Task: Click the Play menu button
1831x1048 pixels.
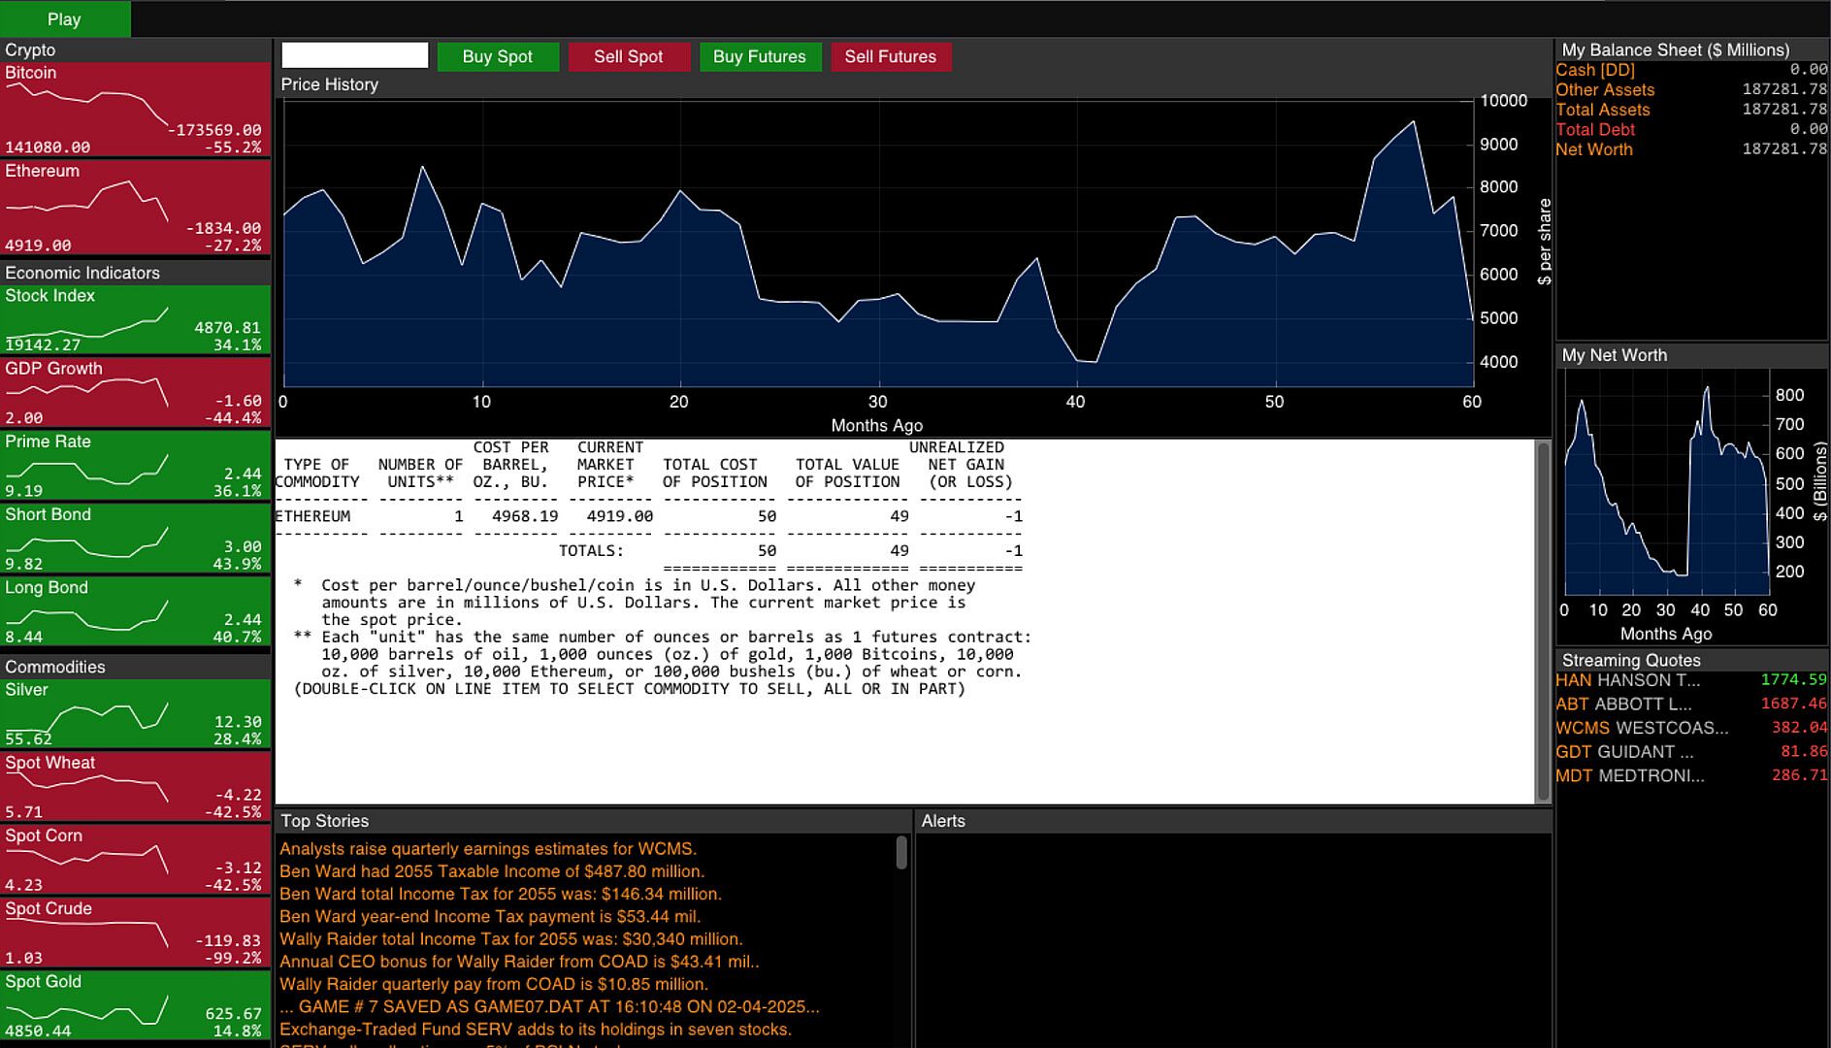Action: pyautogui.click(x=64, y=19)
